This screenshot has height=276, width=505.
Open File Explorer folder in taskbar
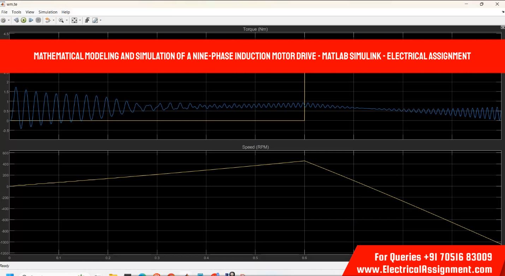coord(113,275)
